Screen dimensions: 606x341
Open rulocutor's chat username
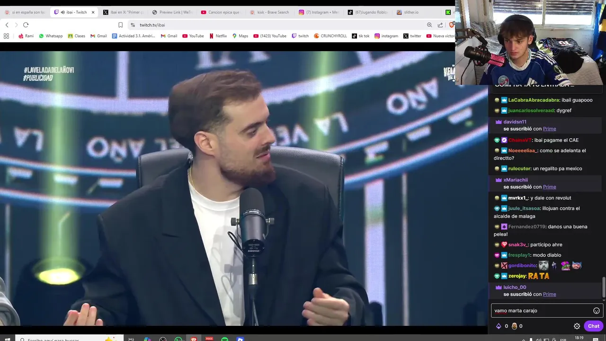[x=519, y=169]
